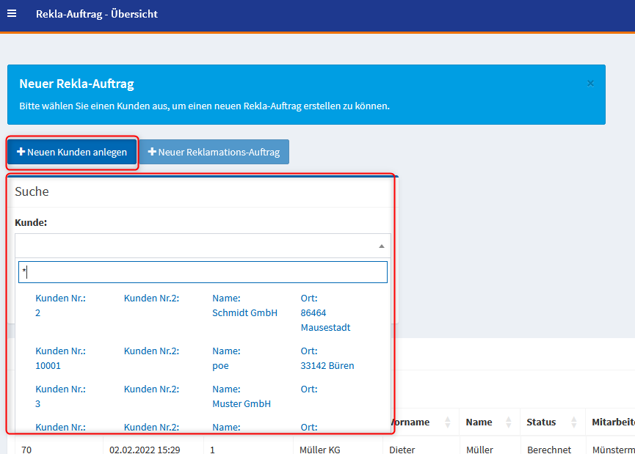This screenshot has height=454, width=635.
Task: Sort table by Status column arrows
Action: tap(570, 422)
